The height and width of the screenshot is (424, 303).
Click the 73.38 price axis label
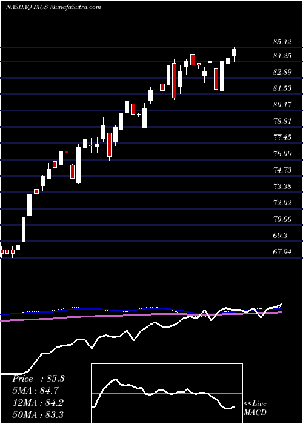[282, 187]
